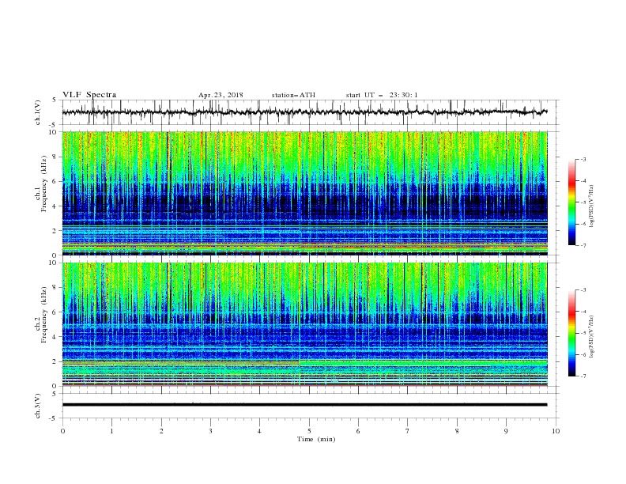Click the "-7" tick on ch.1 colorbar
The width and height of the screenshot is (626, 484).
point(583,245)
